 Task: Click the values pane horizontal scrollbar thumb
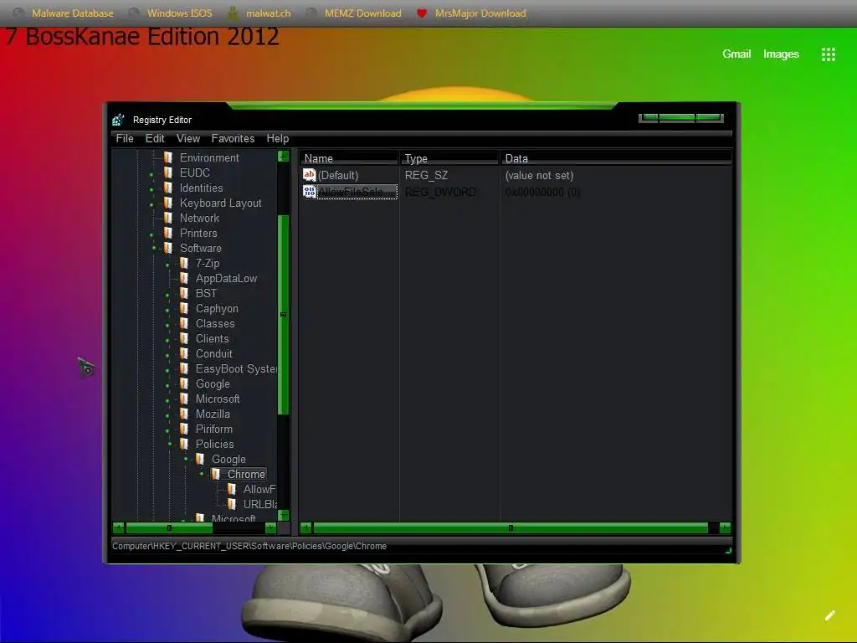[511, 528]
